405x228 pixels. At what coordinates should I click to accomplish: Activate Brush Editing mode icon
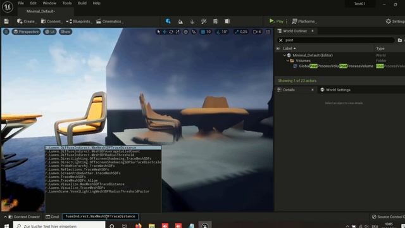[227, 22]
